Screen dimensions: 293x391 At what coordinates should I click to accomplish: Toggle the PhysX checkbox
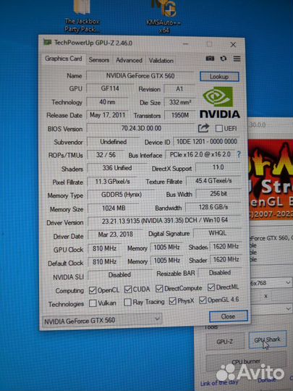click(172, 301)
